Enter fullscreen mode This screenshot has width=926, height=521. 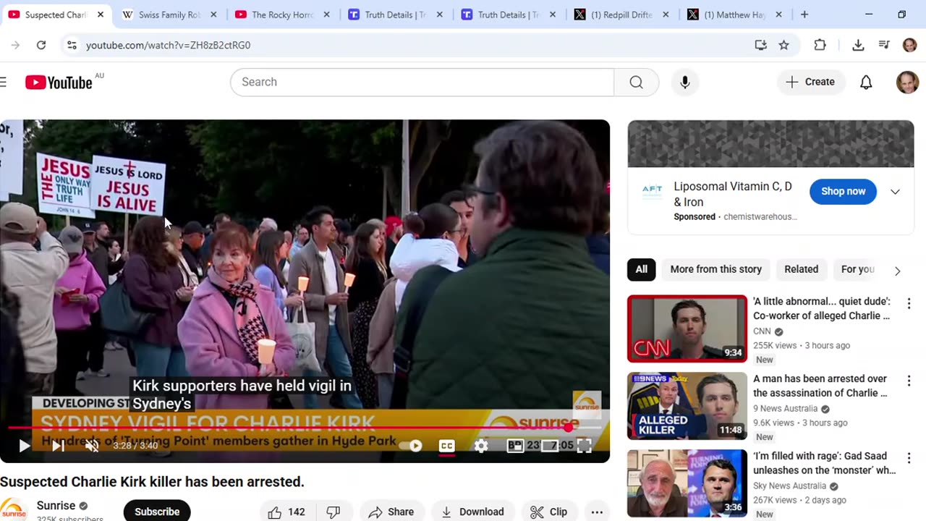pyautogui.click(x=584, y=446)
